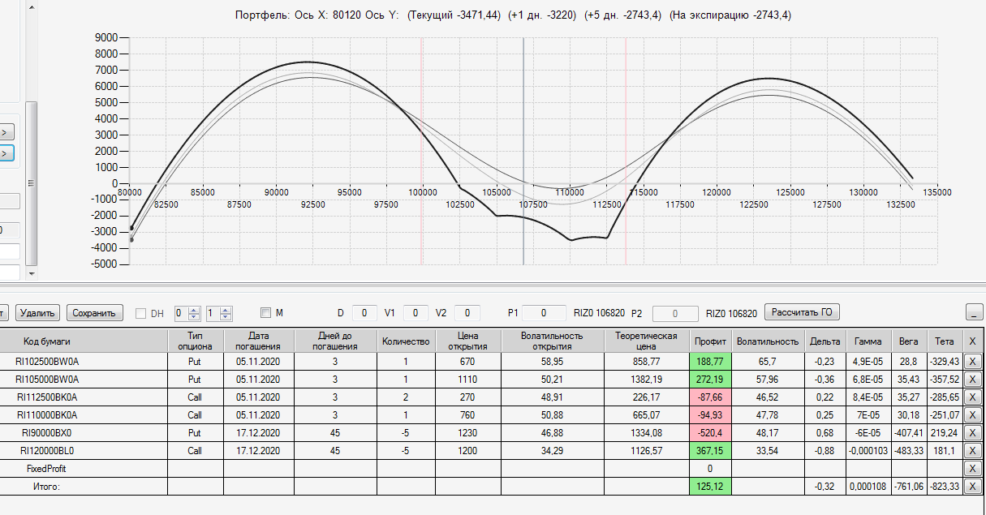Click the Волатильность открытия column header
This screenshot has width=986, height=515.
tap(552, 341)
